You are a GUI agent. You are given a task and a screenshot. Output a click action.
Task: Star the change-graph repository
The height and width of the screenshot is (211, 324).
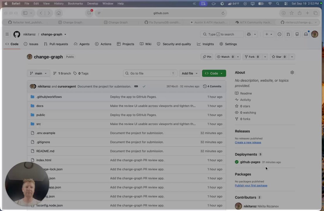[279, 57]
